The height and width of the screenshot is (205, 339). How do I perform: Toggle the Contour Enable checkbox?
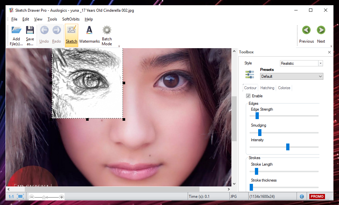point(248,96)
